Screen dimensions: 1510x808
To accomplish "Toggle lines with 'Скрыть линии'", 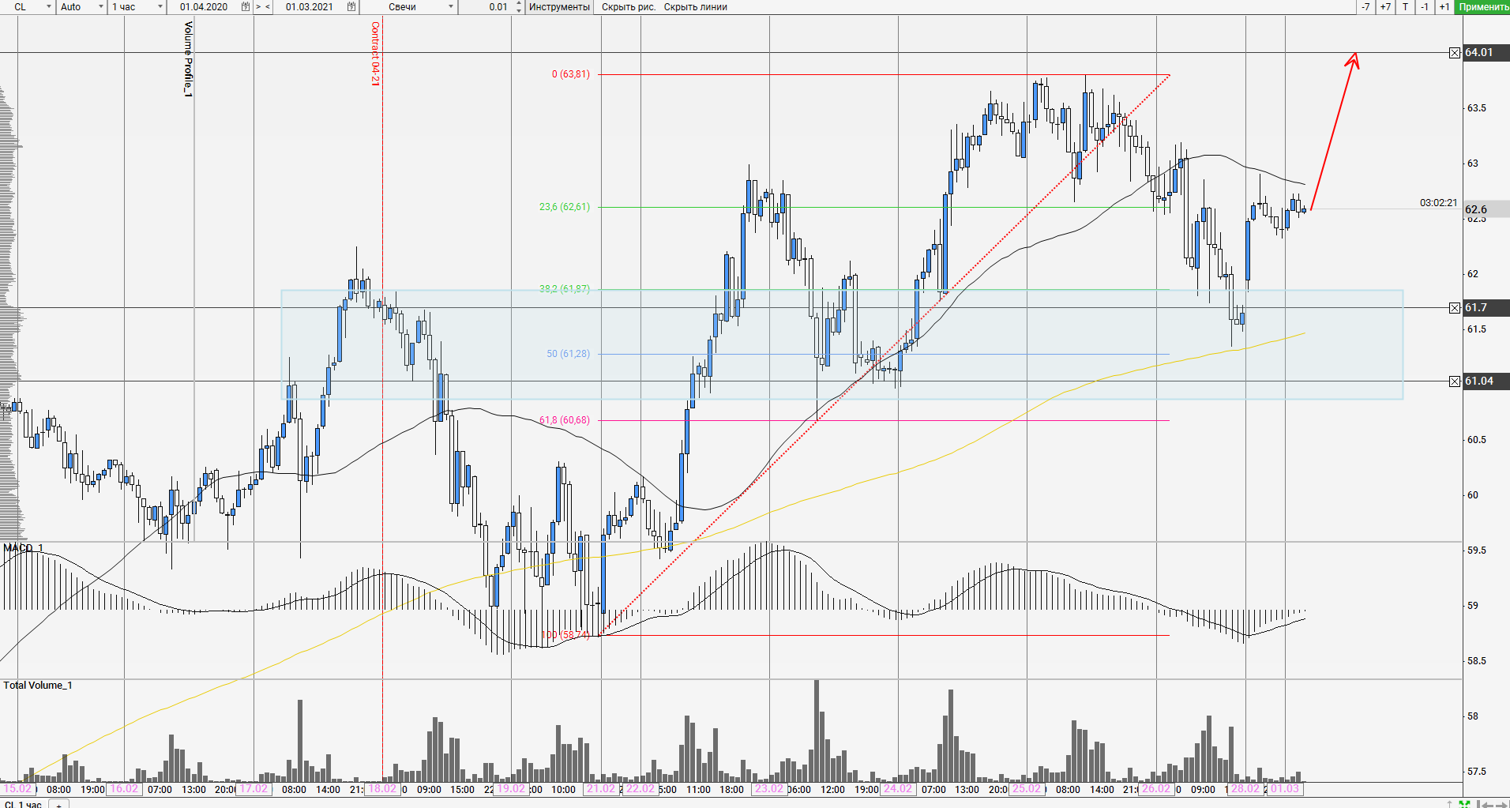I will pyautogui.click(x=695, y=7).
